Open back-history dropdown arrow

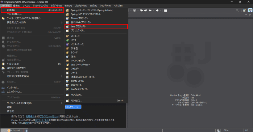point(153,10)
